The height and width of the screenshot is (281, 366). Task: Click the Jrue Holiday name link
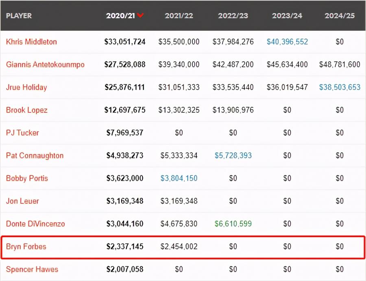coord(26,87)
